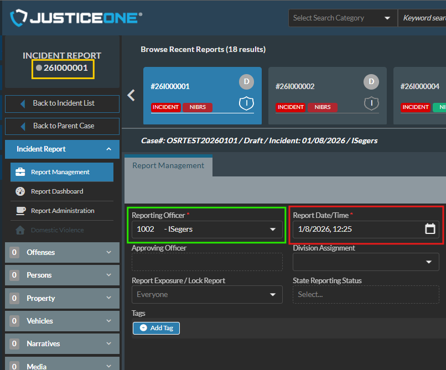This screenshot has width=446, height=370.
Task: Click the State Reporting Status select field
Action: (366, 295)
